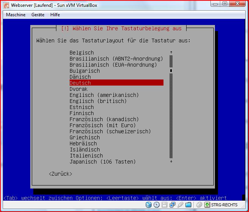
Task: Open the Hilfe menu
Action: click(54, 15)
